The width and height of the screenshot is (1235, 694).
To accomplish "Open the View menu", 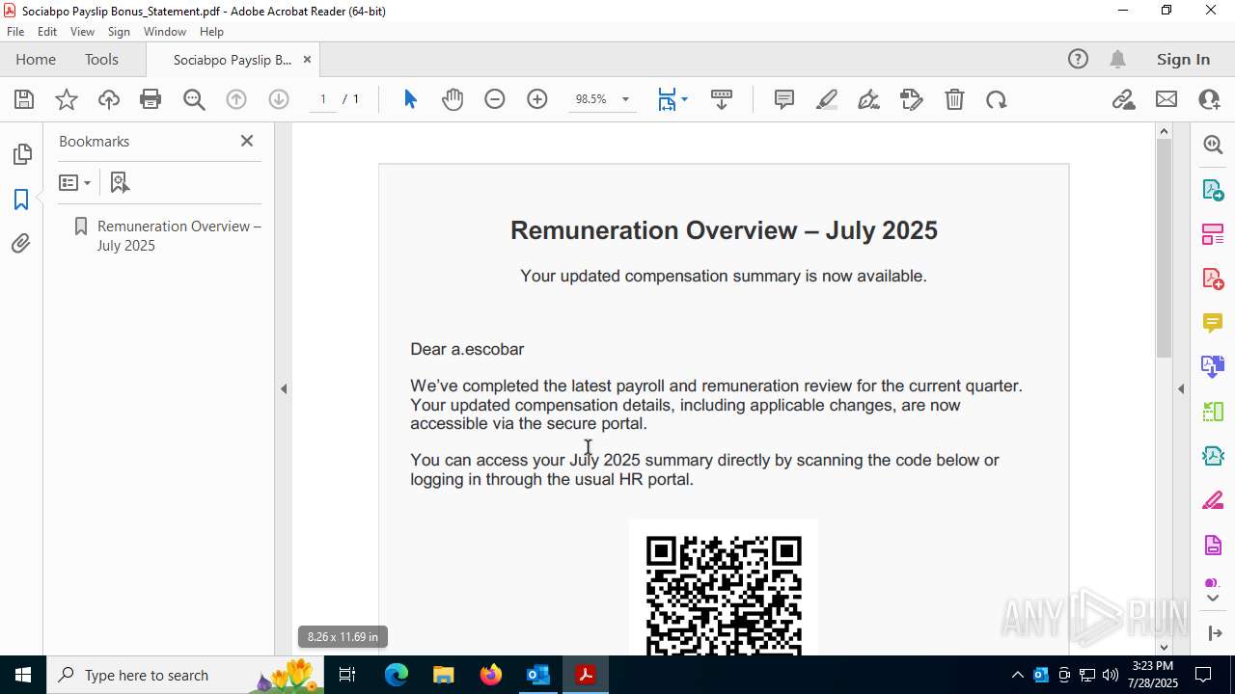I will pyautogui.click(x=82, y=32).
